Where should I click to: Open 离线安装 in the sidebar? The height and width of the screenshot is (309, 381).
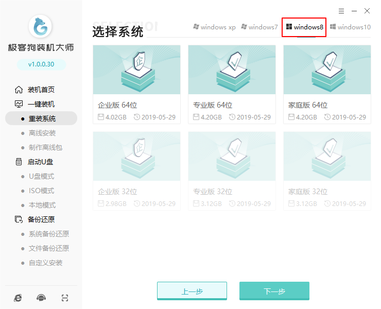tap(42, 133)
